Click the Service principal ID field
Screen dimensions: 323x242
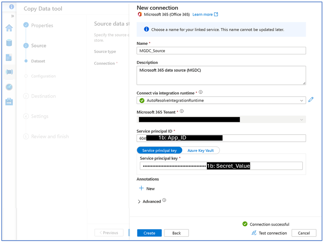[221, 138]
